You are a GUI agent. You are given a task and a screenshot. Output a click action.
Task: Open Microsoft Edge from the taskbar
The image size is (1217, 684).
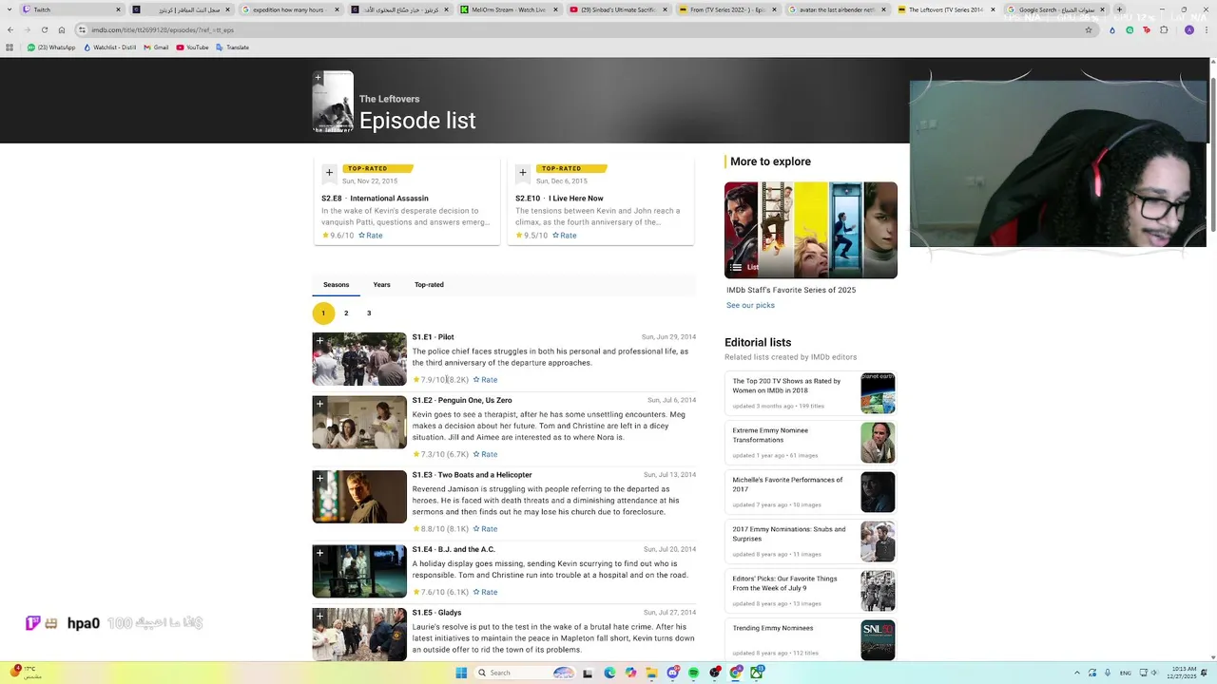(609, 673)
